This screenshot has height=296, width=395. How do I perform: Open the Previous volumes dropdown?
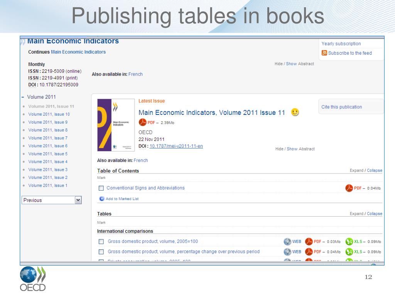[x=52, y=200]
